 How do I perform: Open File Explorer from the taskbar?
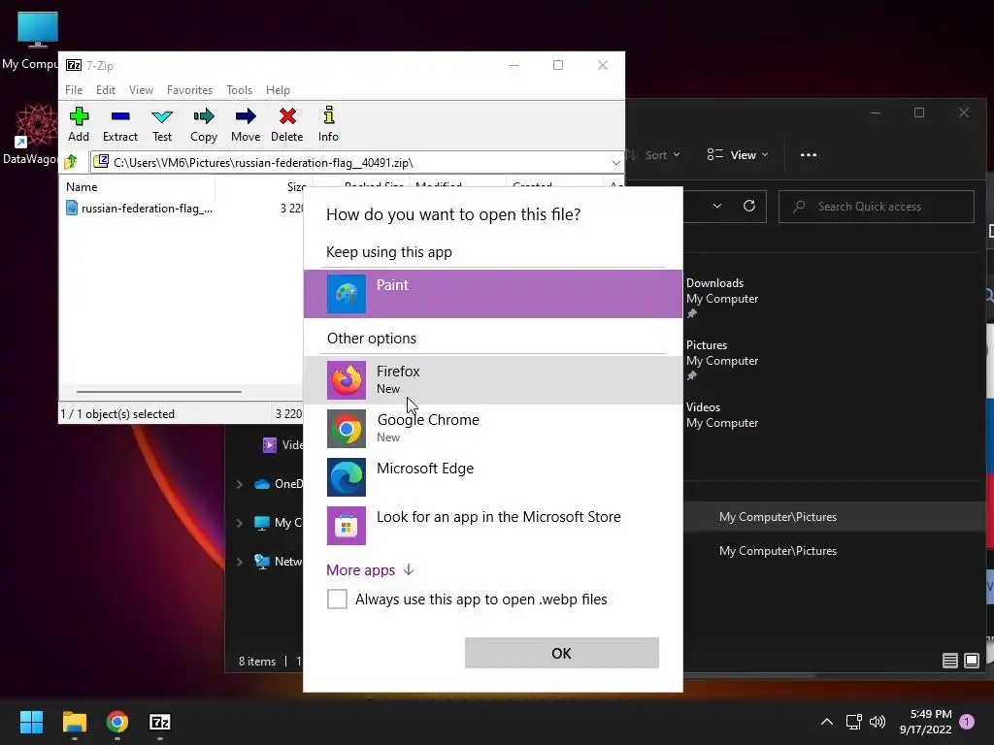74,722
